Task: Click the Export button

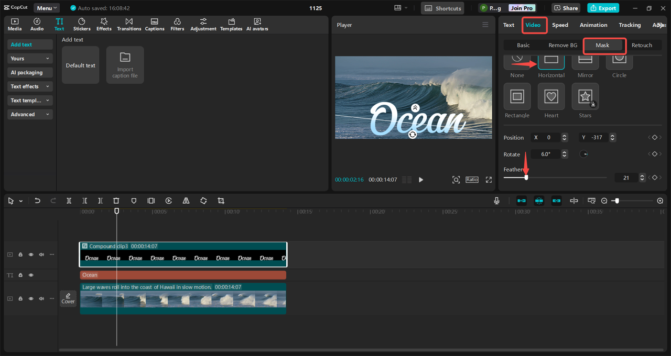Action: (603, 8)
